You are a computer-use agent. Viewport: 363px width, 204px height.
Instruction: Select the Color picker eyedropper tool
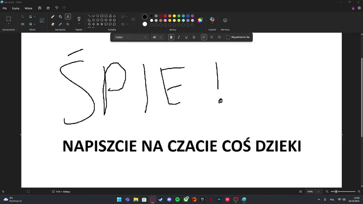(60, 24)
